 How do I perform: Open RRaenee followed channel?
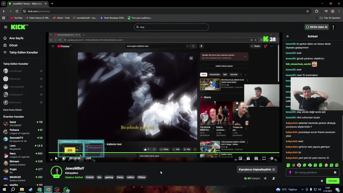23,79
